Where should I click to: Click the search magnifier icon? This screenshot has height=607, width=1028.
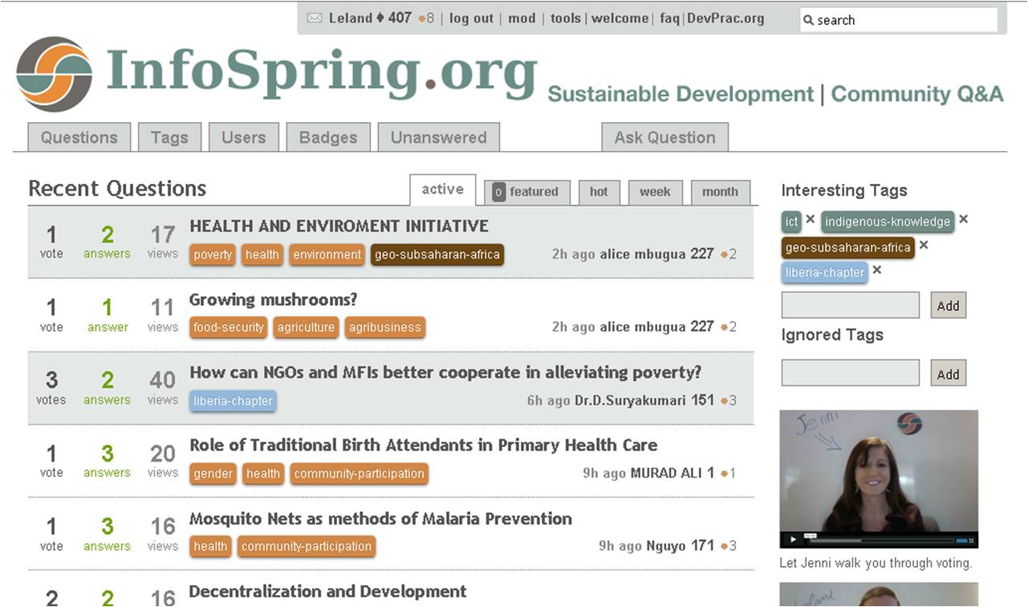tap(809, 20)
